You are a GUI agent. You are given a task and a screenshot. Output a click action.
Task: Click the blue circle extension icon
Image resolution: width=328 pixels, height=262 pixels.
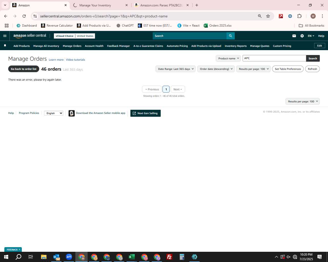click(290, 16)
